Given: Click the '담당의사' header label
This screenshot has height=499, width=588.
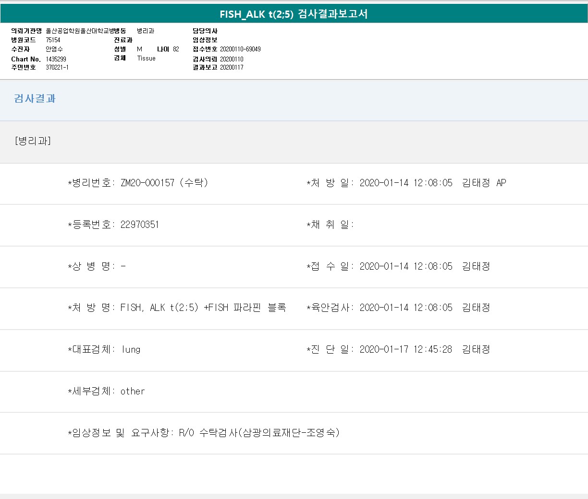Looking at the screenshot, I should 205,31.
